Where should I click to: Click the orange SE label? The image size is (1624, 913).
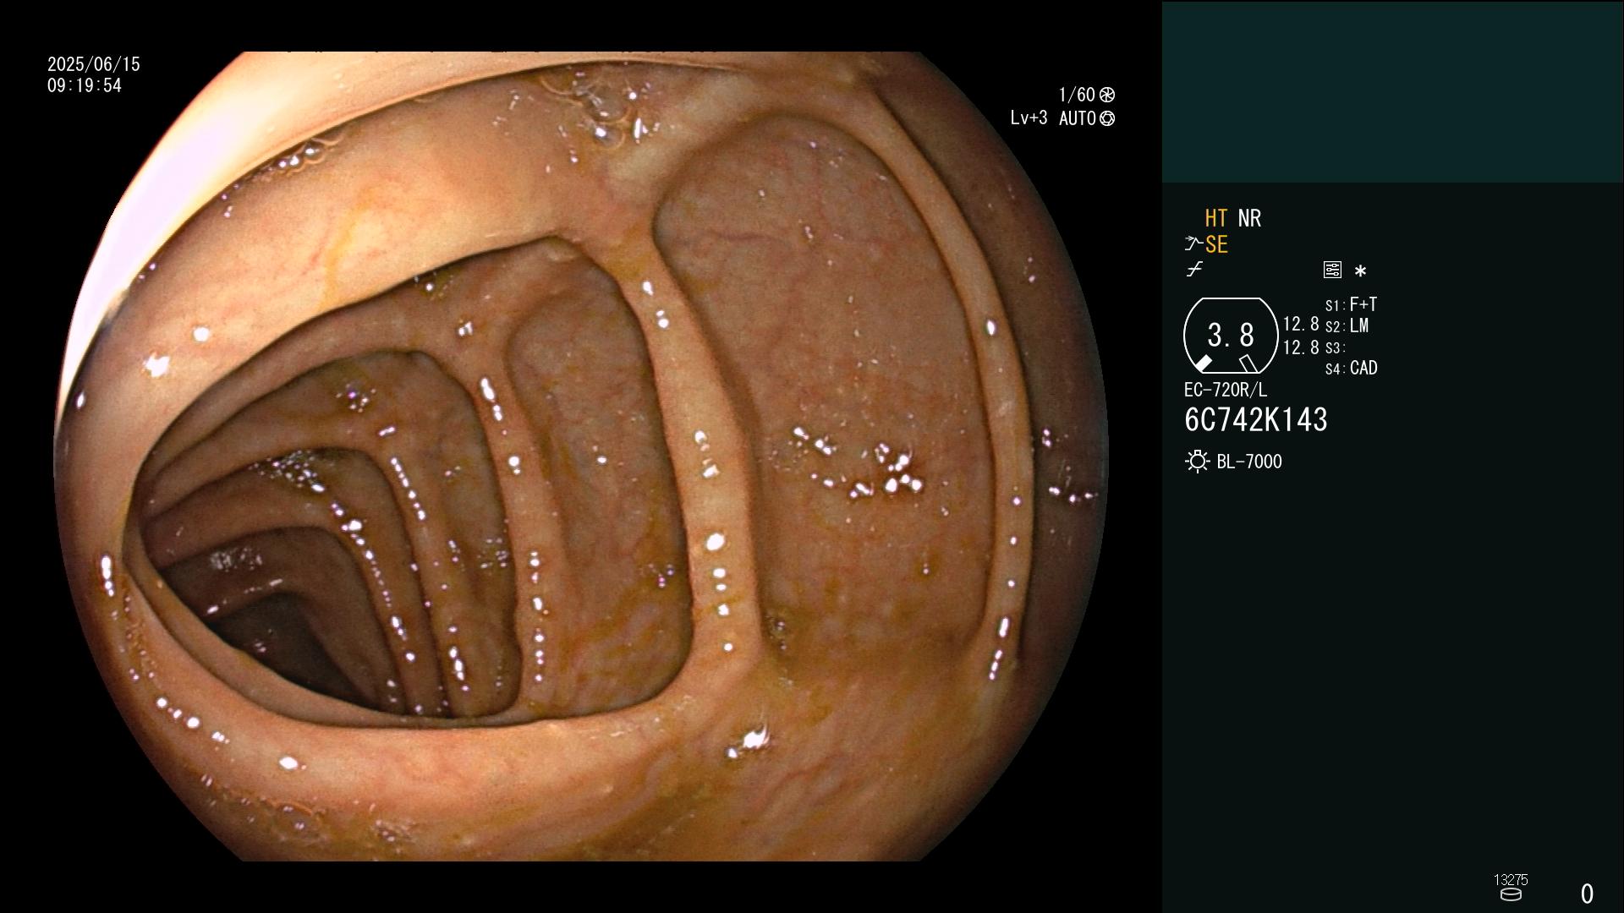coord(1216,244)
